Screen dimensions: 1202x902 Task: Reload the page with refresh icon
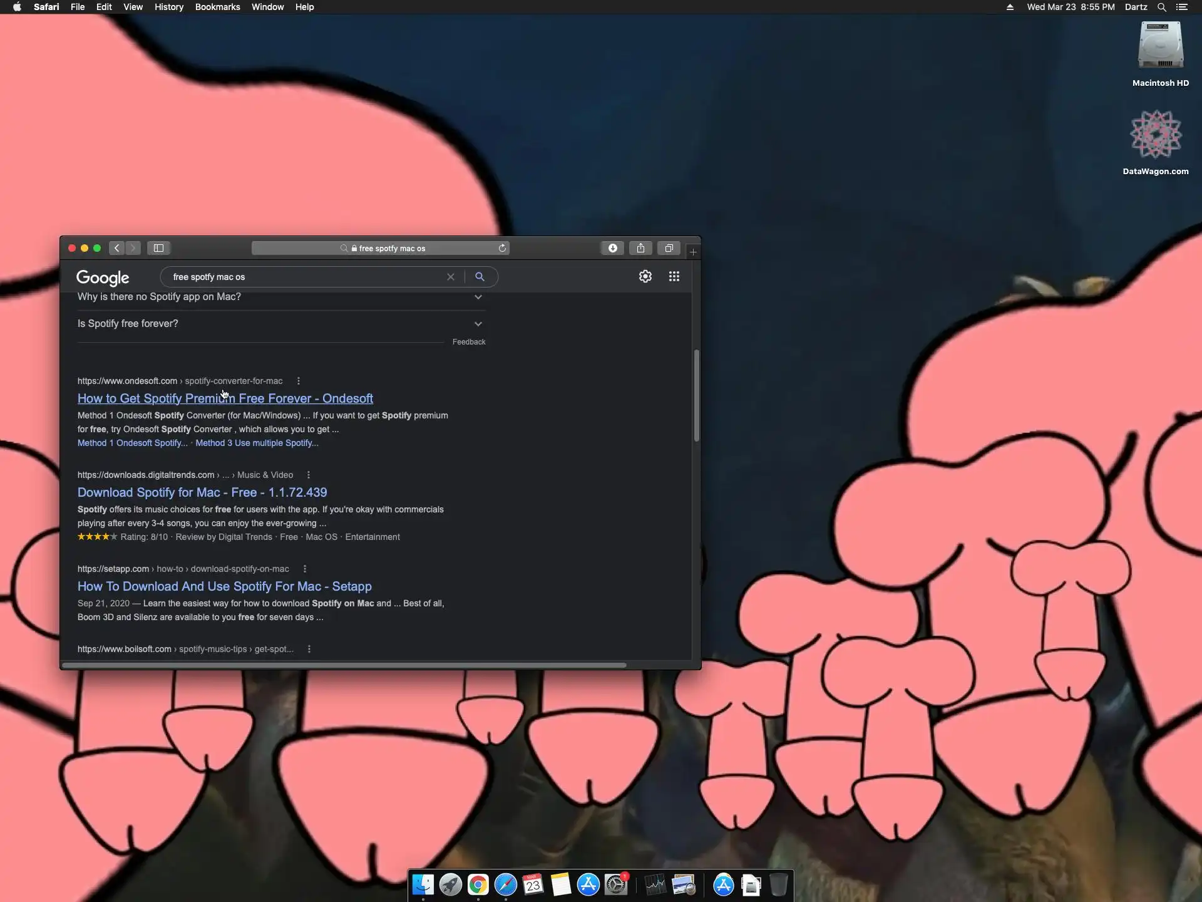(502, 248)
